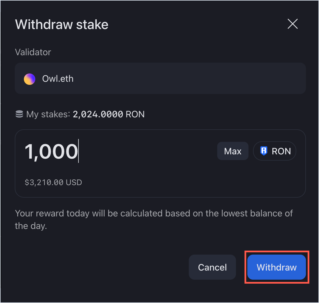Click the "Withdraw stake" dialog title
319x303 pixels.
pos(61,24)
